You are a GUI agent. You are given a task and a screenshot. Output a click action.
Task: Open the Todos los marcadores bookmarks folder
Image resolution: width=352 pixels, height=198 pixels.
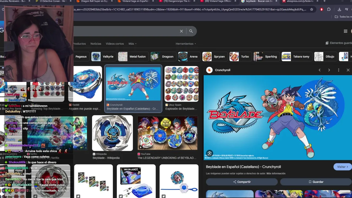click(x=343, y=17)
